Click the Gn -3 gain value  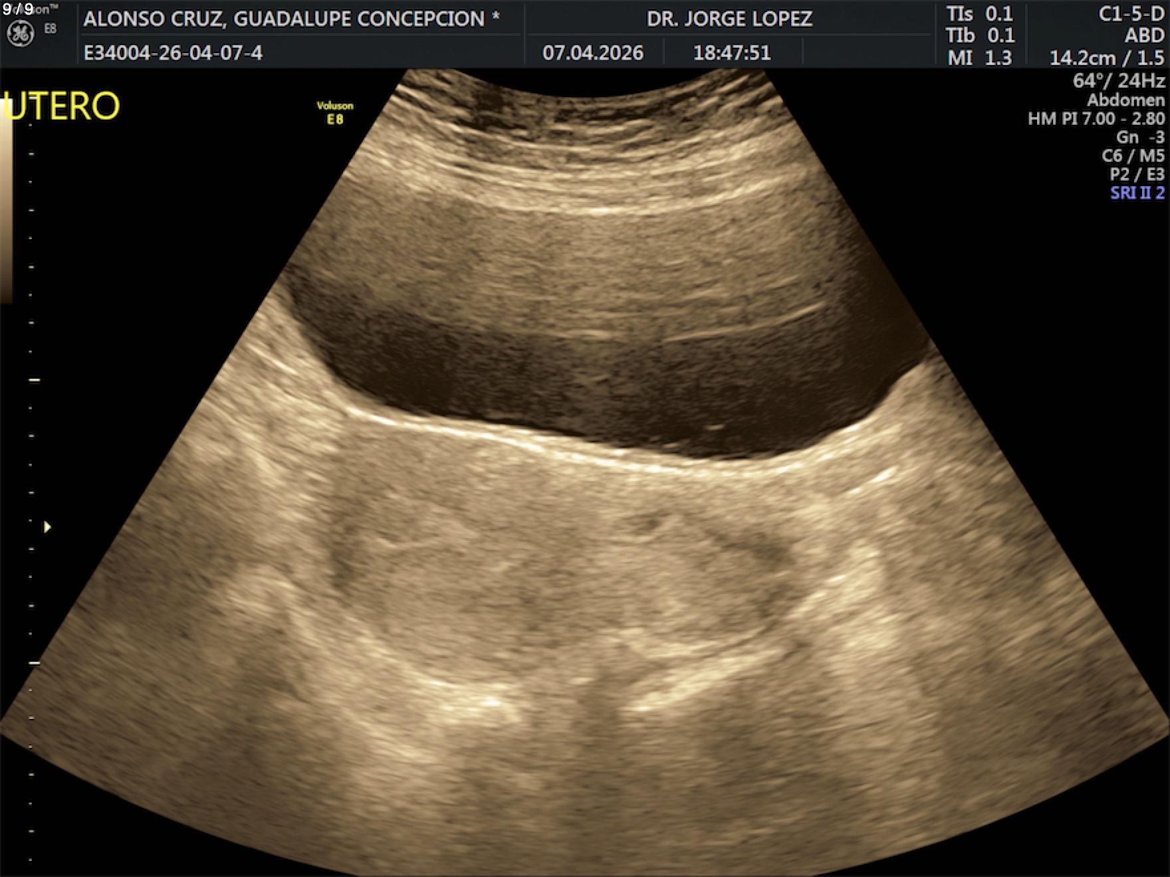click(x=1140, y=137)
